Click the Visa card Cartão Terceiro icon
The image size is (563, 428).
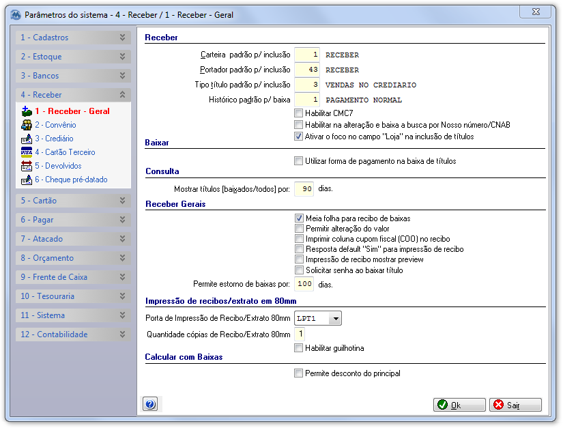pos(26,152)
